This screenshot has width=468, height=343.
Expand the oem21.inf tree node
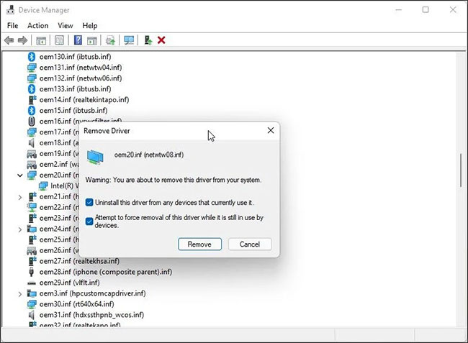[x=20, y=197]
